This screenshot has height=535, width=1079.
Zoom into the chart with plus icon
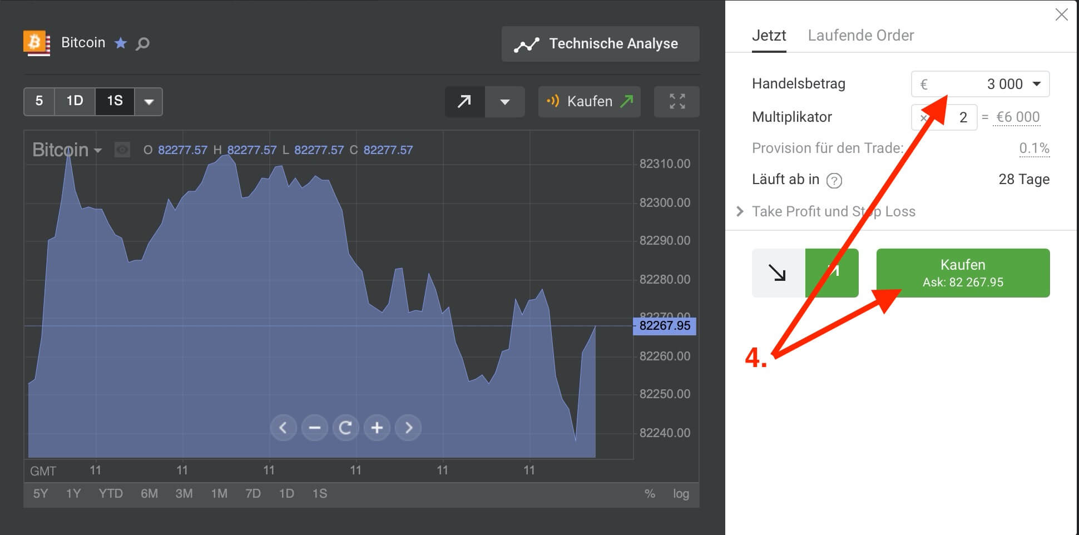[x=377, y=428]
